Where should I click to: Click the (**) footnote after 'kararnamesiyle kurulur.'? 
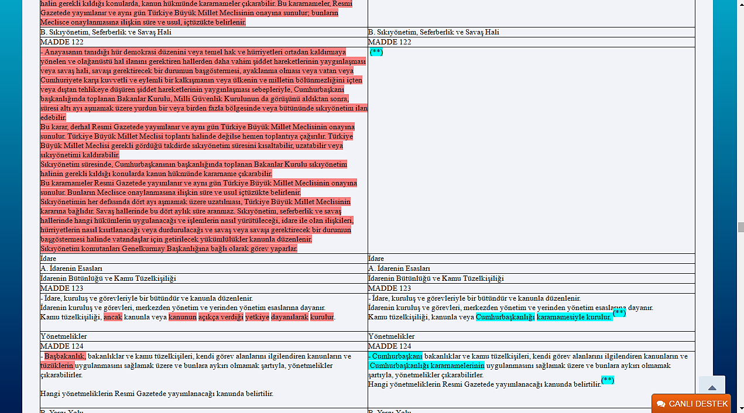click(x=619, y=314)
